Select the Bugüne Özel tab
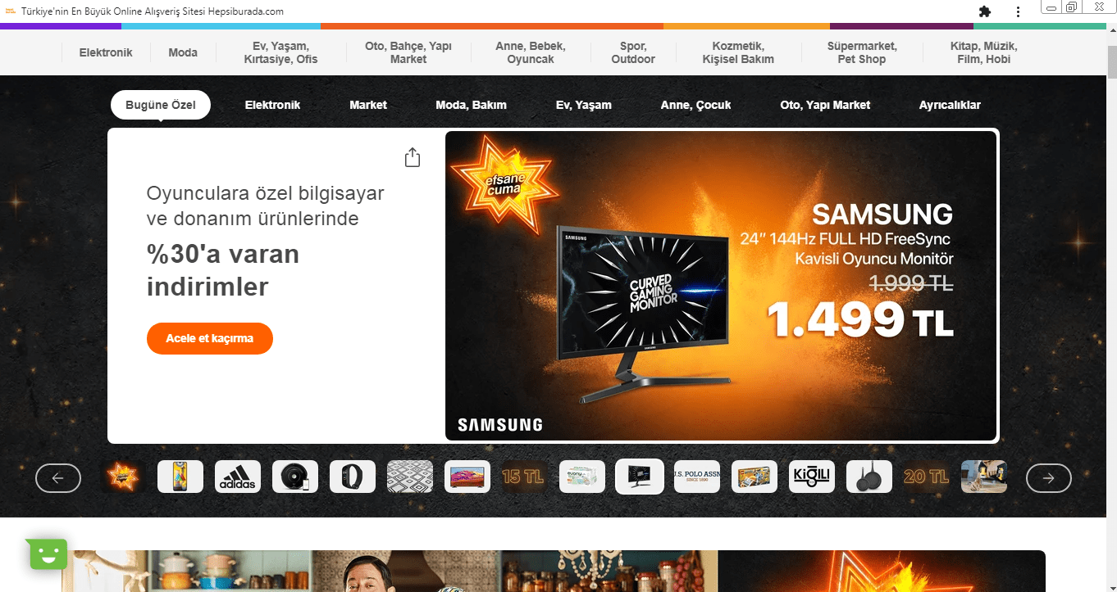 point(161,105)
